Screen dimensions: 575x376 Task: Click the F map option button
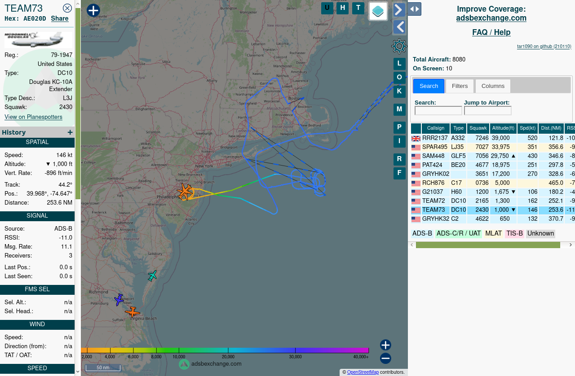[x=399, y=173]
